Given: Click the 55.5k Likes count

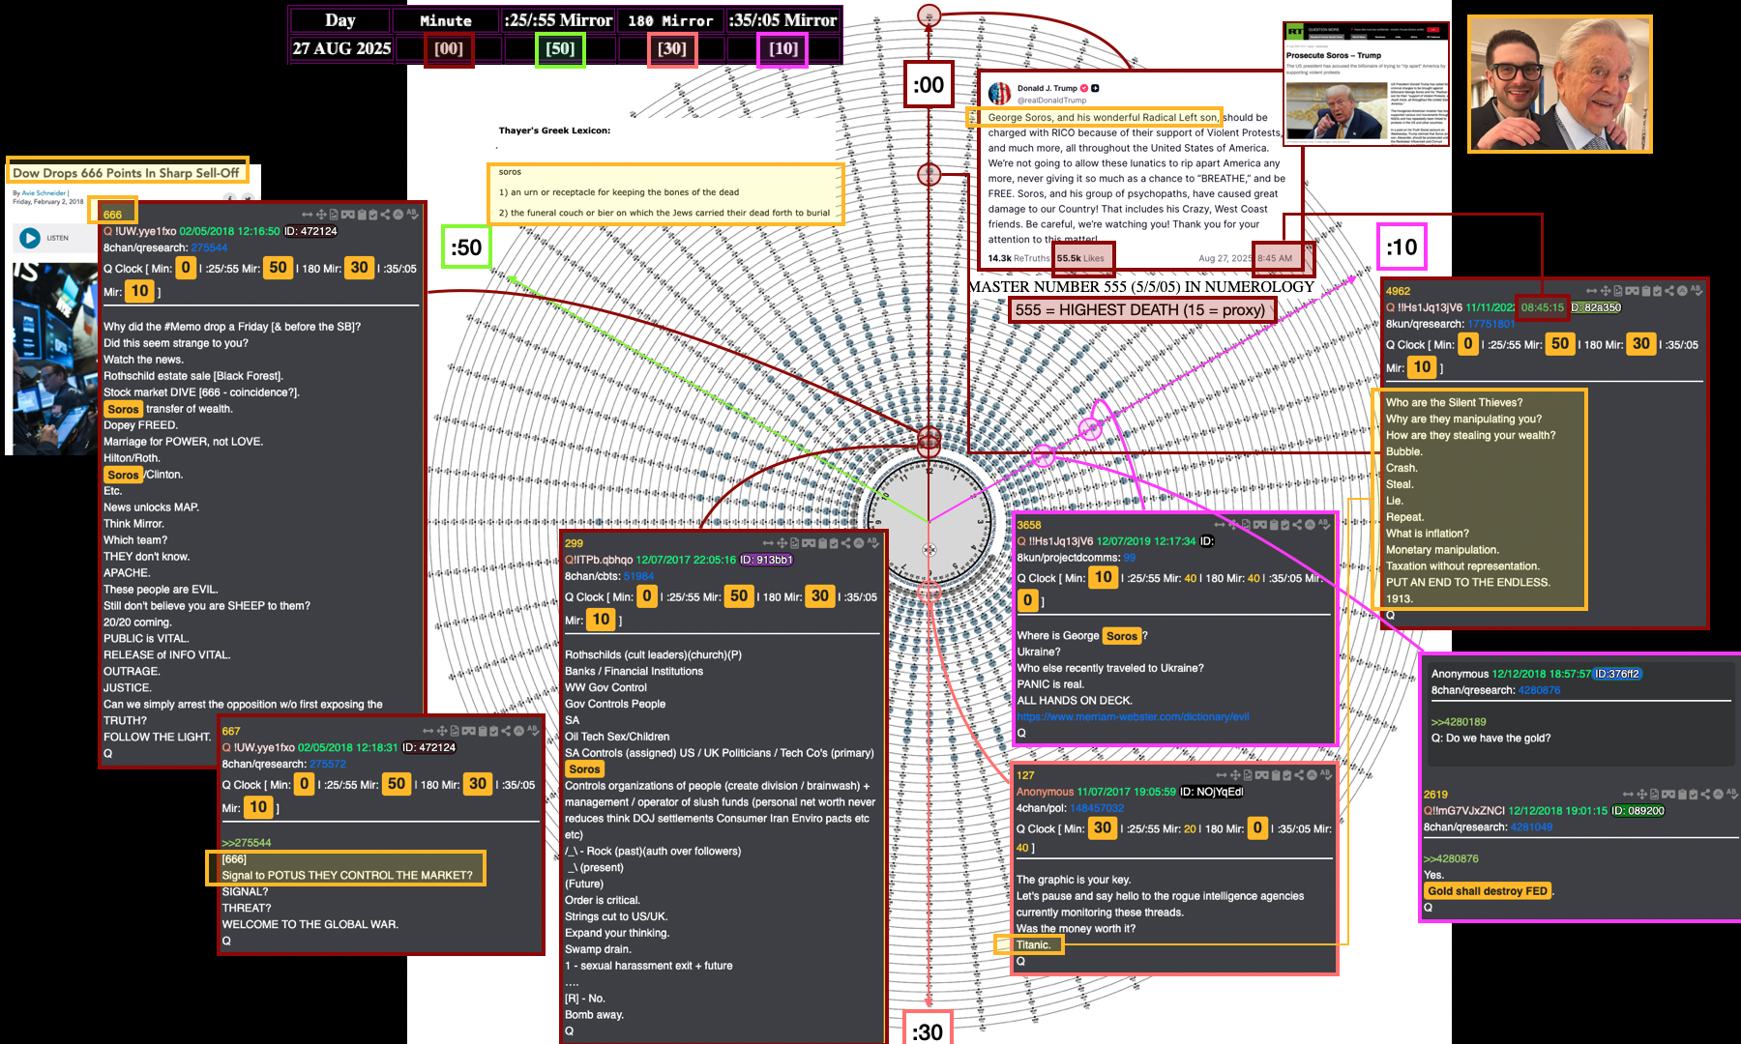Looking at the screenshot, I should click(1080, 259).
